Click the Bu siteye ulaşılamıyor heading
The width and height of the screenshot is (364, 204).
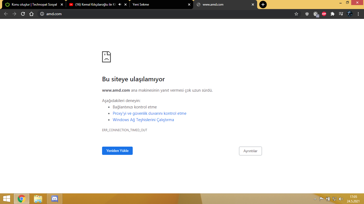(x=134, y=79)
